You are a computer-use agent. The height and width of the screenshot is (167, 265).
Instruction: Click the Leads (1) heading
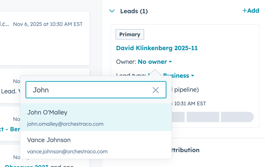point(134,11)
